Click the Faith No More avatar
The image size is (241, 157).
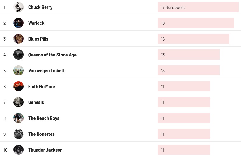click(18, 86)
